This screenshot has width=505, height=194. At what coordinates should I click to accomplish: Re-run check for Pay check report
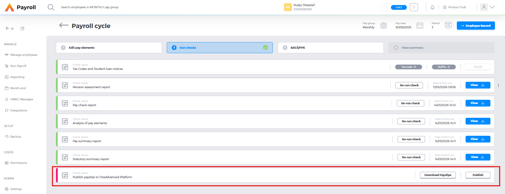pyautogui.click(x=410, y=103)
